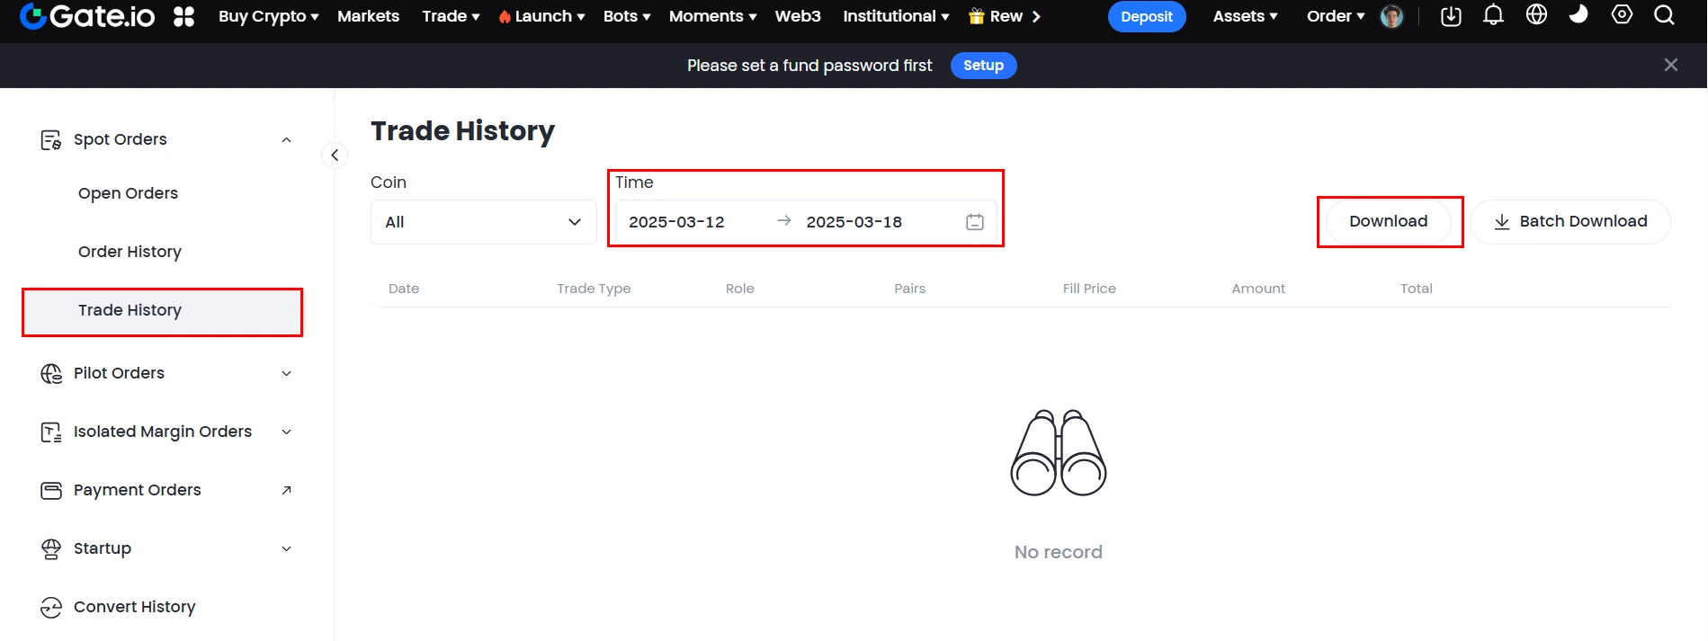Go to the Markets page
1708x641 pixels.
[x=368, y=16]
